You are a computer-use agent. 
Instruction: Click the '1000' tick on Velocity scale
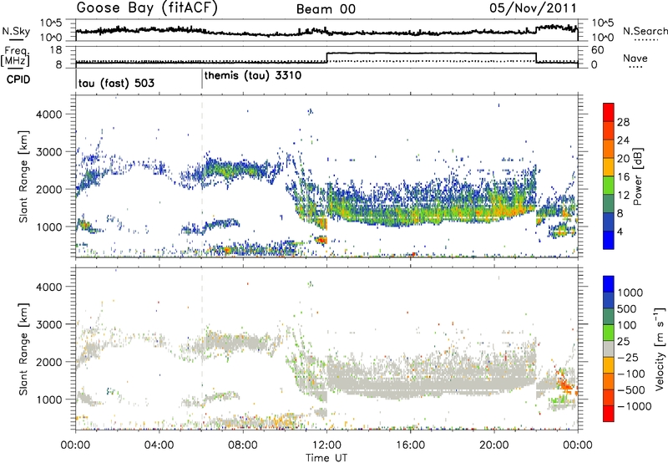(x=630, y=293)
